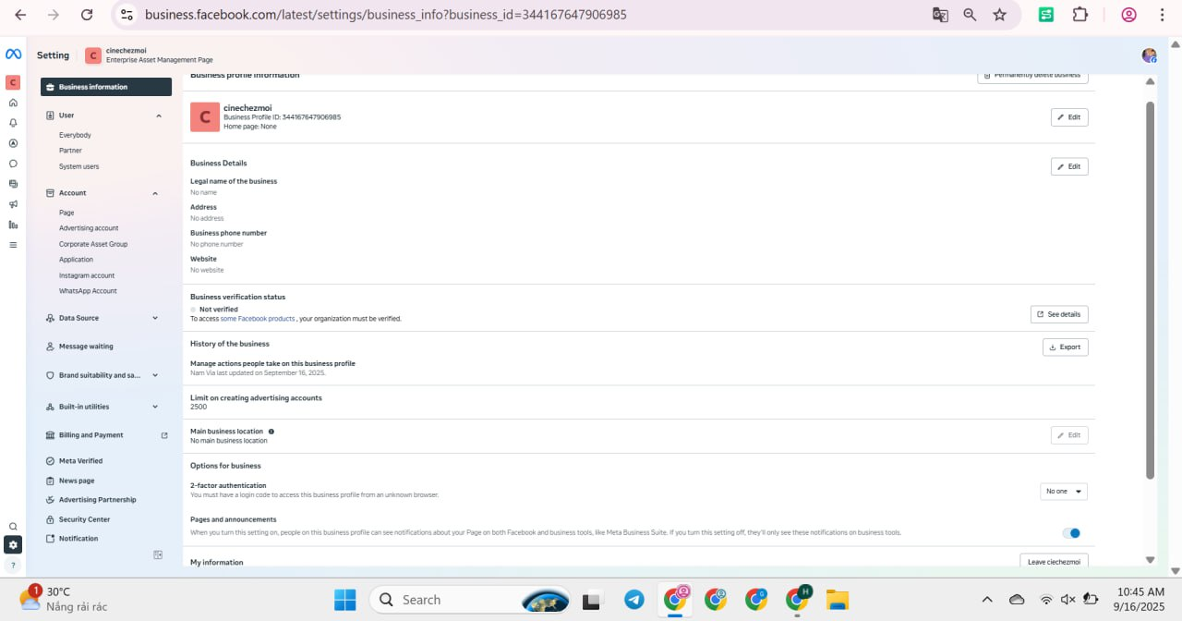Click the See details button

pos(1059,314)
